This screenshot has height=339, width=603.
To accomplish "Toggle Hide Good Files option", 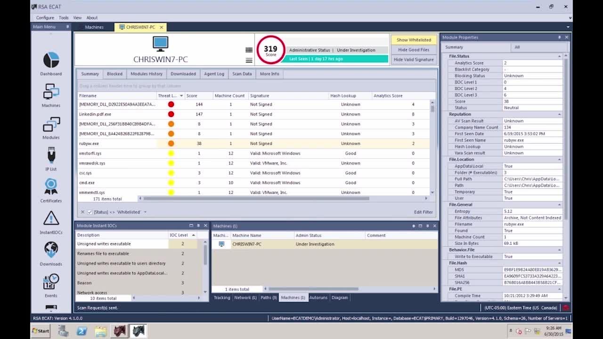I will 414,50.
